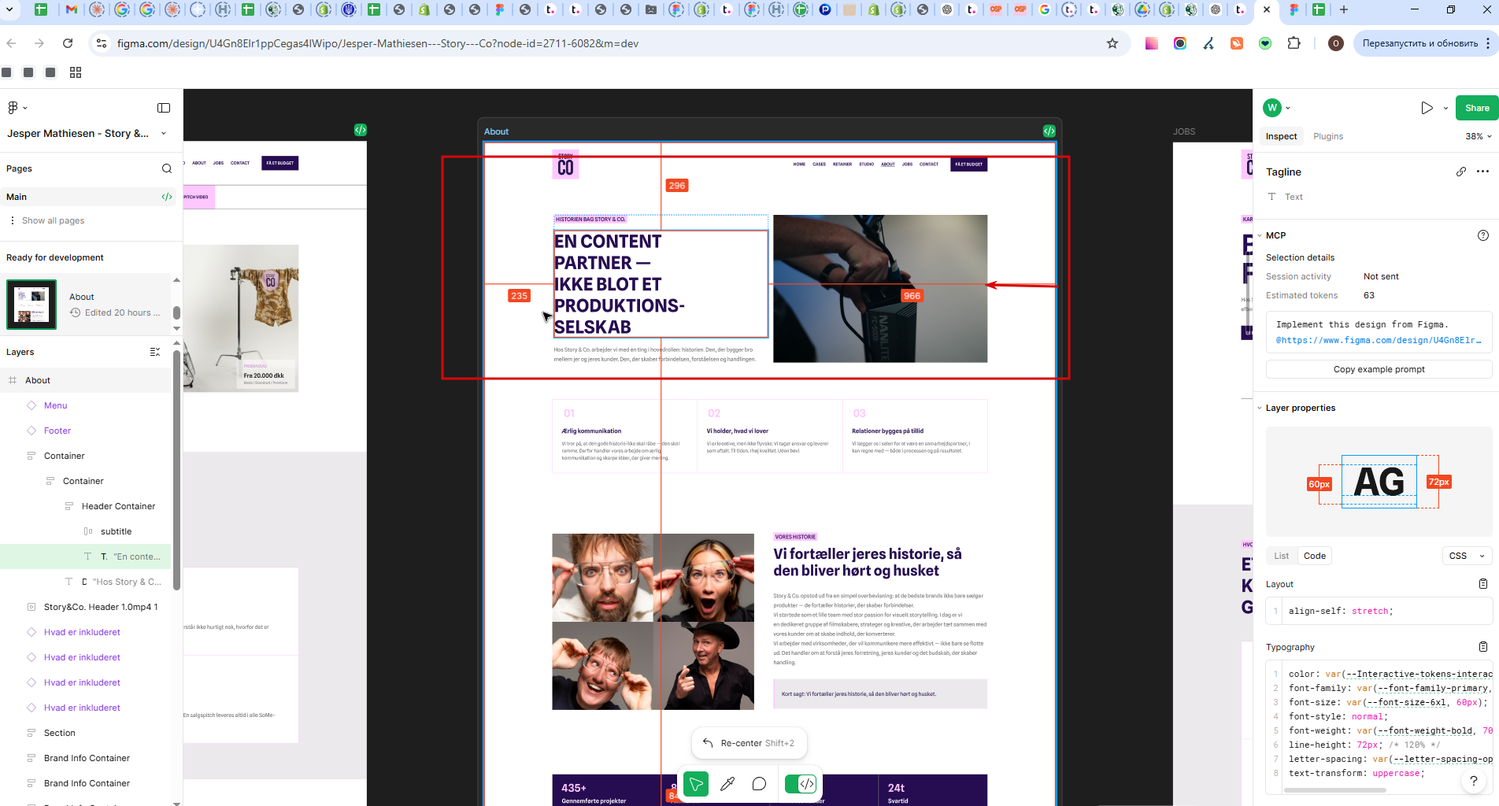Click the green Share button
The width and height of the screenshot is (1499, 806).
coord(1477,108)
